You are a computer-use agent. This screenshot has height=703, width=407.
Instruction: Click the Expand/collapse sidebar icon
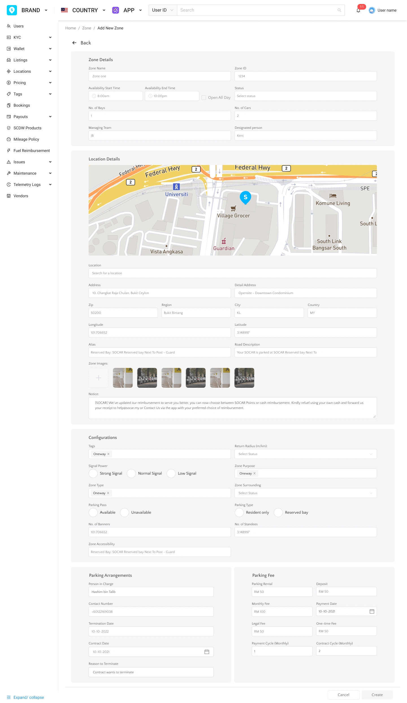coord(8,697)
